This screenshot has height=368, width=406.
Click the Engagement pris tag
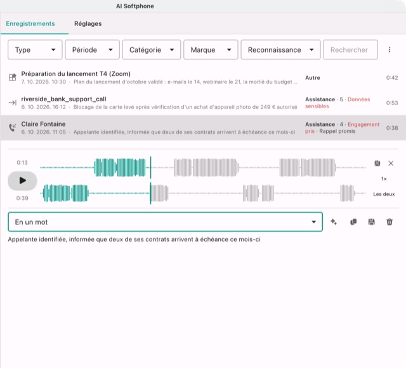[343, 128]
